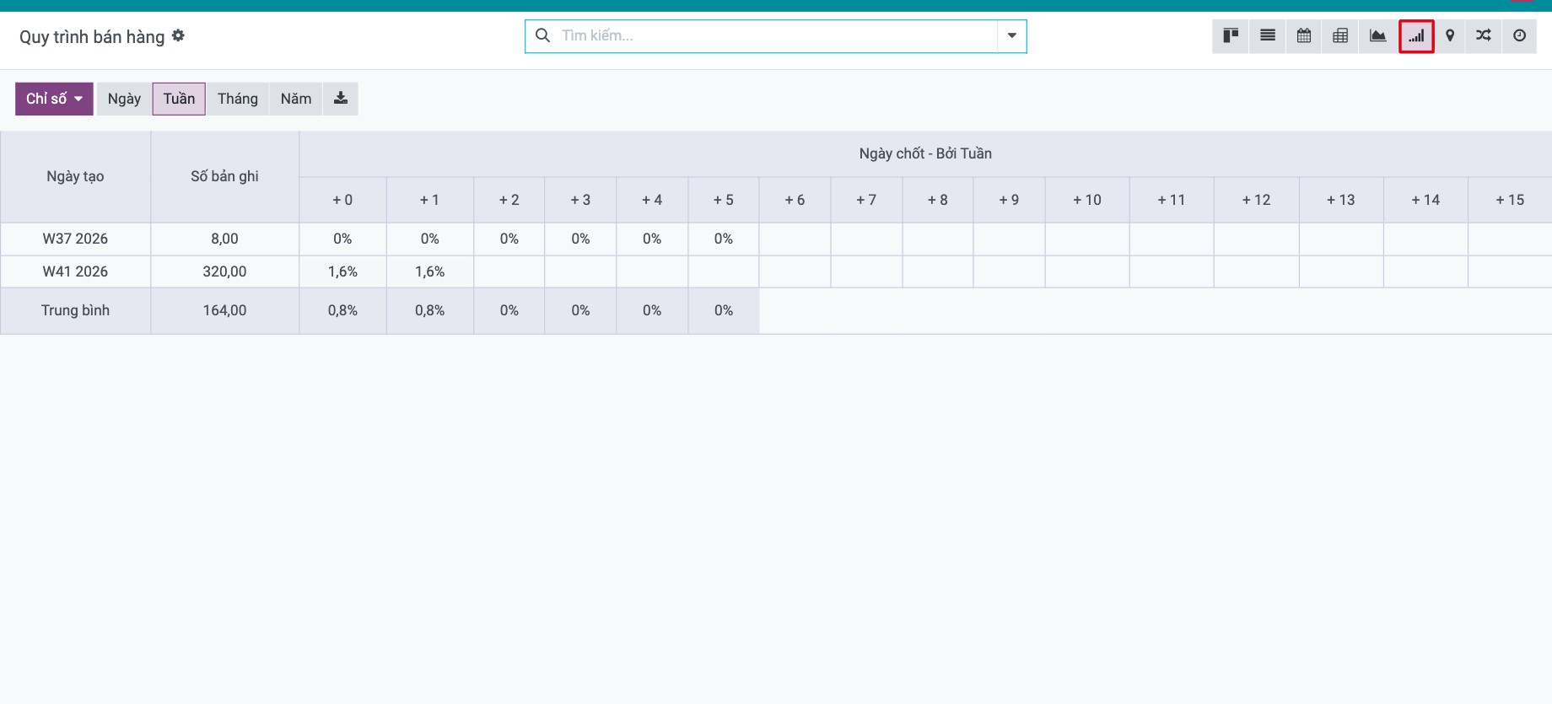Click the 8,00 record count cell
This screenshot has width=1552, height=704.
tap(224, 239)
